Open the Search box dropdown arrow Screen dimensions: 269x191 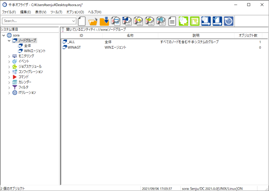(73, 21)
